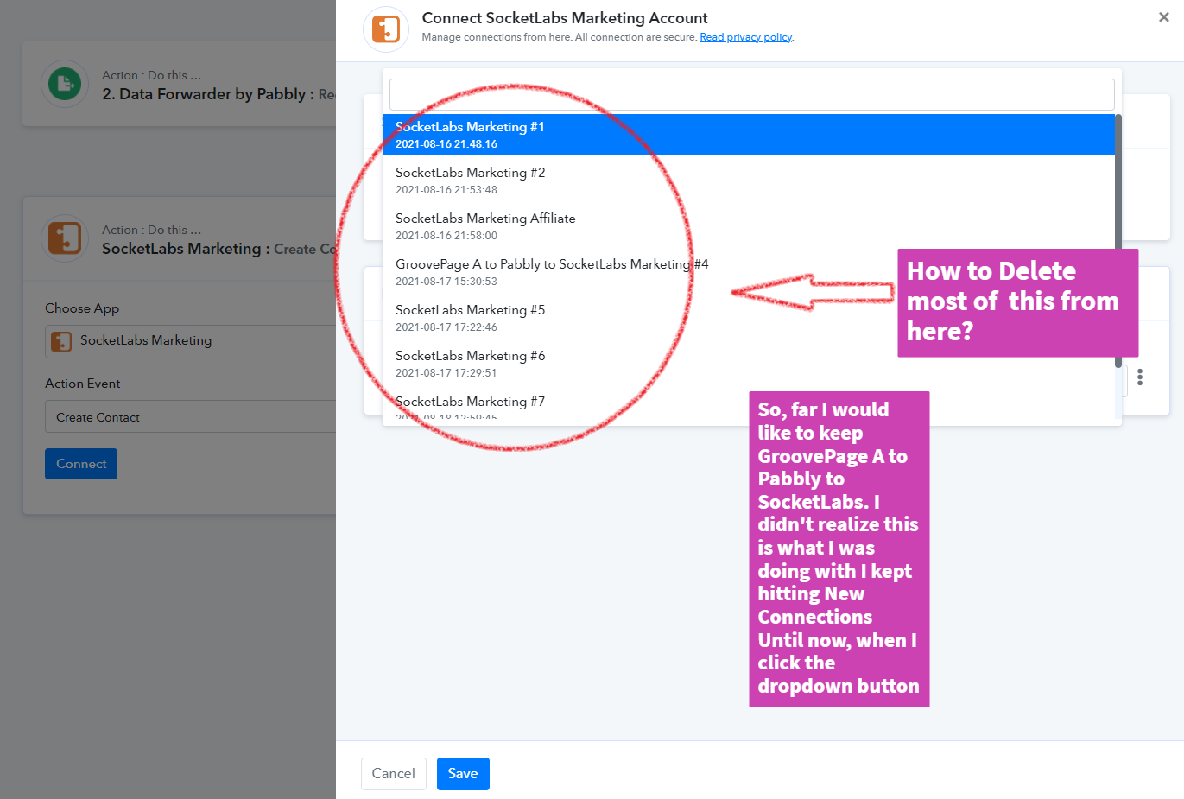Focus the connection search box in dropdown
This screenshot has height=799, width=1184.
tap(751, 94)
